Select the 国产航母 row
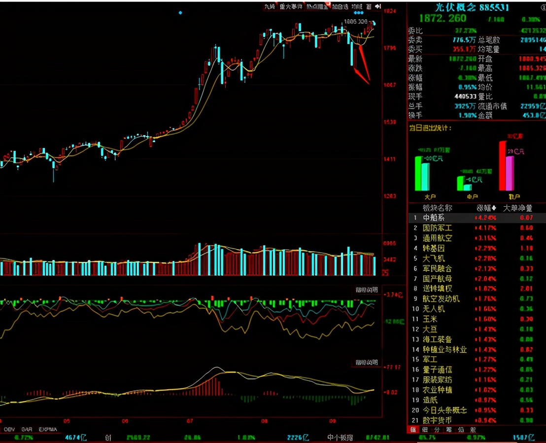This screenshot has width=546, height=443. tap(477, 279)
